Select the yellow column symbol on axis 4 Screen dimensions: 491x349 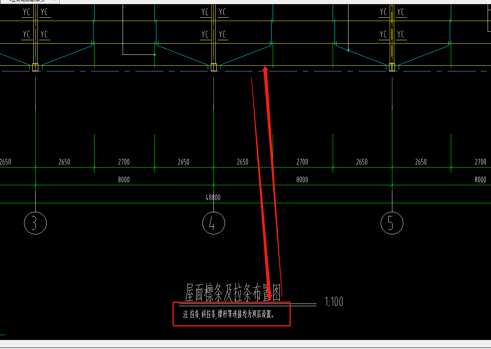click(214, 67)
